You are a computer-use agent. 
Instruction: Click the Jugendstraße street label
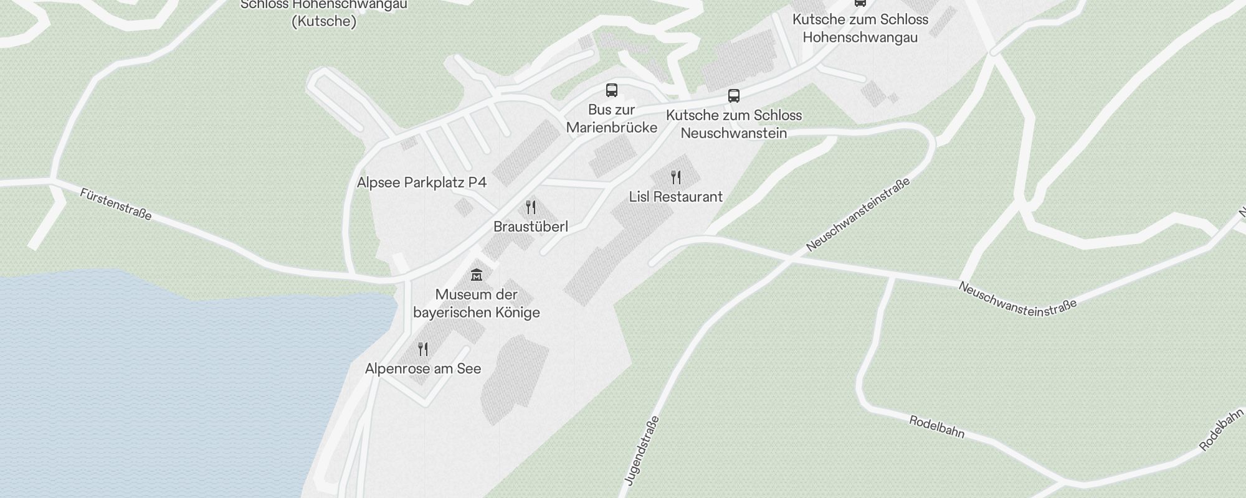pyautogui.click(x=642, y=450)
